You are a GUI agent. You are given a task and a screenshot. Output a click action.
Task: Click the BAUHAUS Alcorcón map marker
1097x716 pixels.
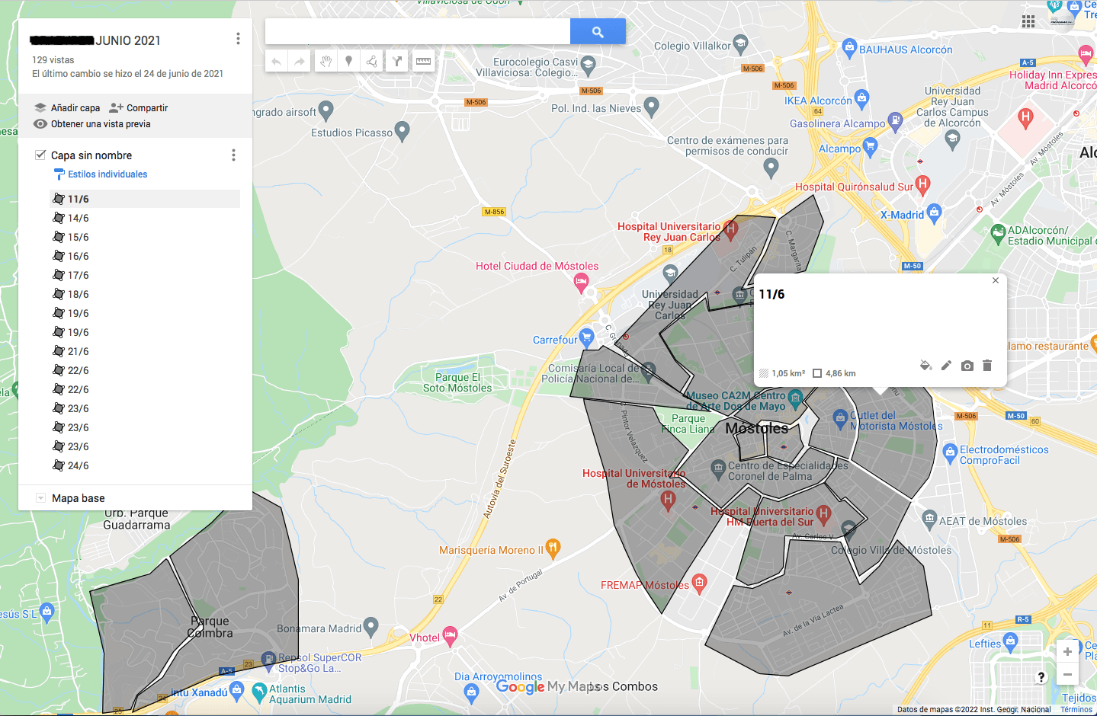click(849, 49)
